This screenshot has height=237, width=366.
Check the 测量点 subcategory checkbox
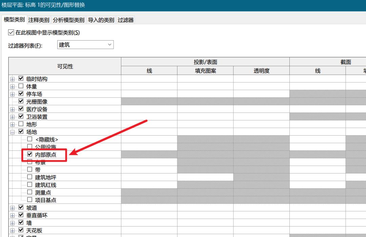(x=29, y=192)
